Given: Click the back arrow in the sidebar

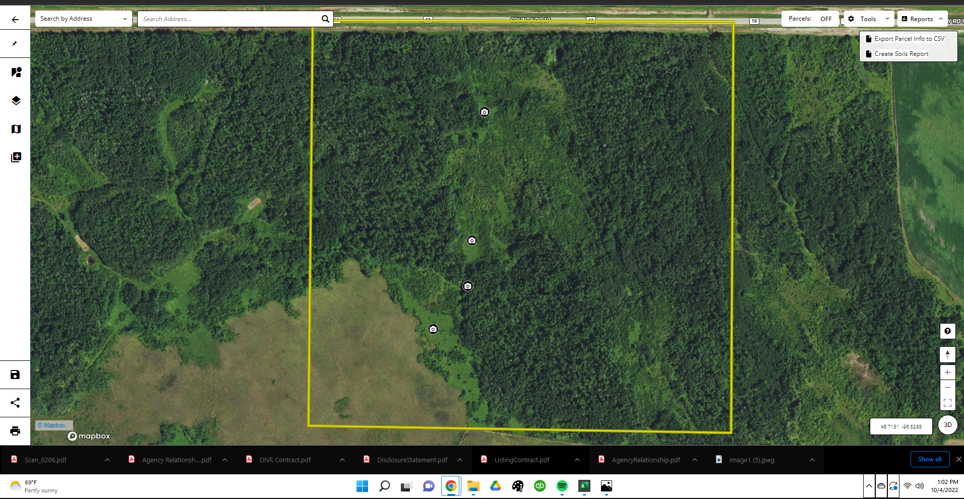Looking at the screenshot, I should click(x=15, y=20).
